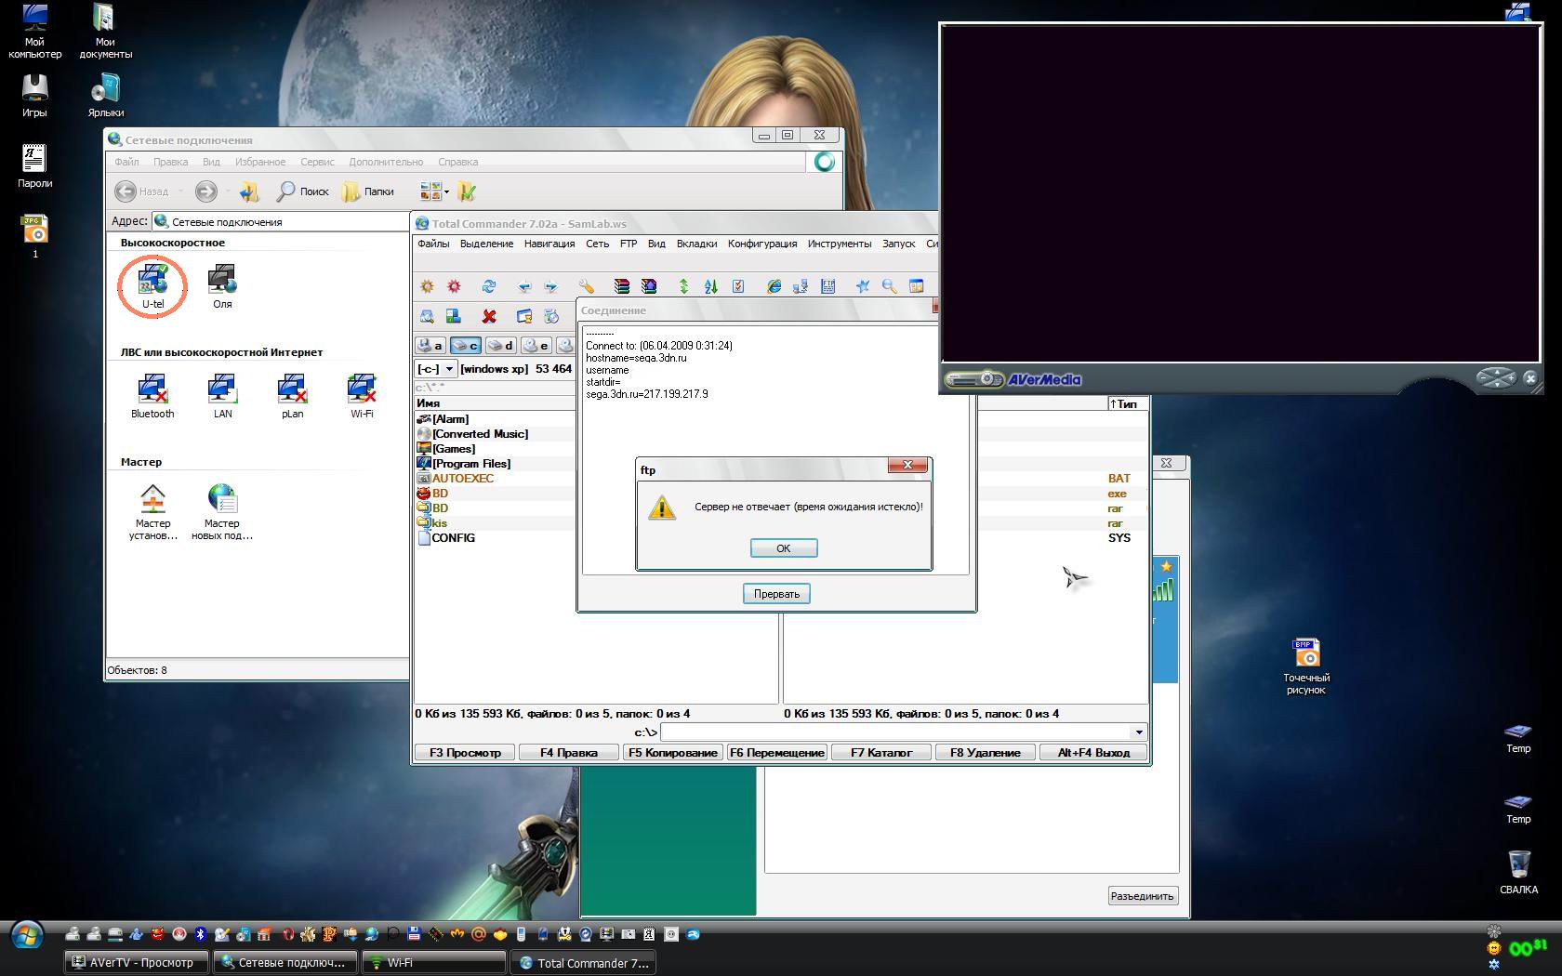This screenshot has height=976, width=1562.
Task: Switch to Wi-Fi taskbar button
Action: point(433,963)
